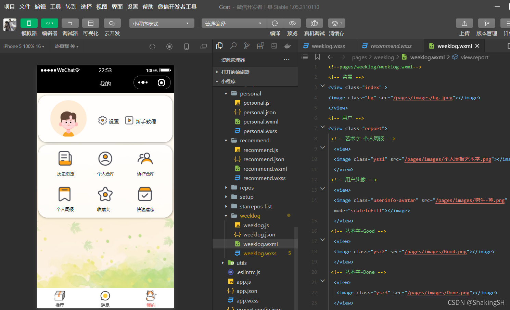Switch to weeklog.wxss tab
This screenshot has height=310, width=510.
(328, 46)
